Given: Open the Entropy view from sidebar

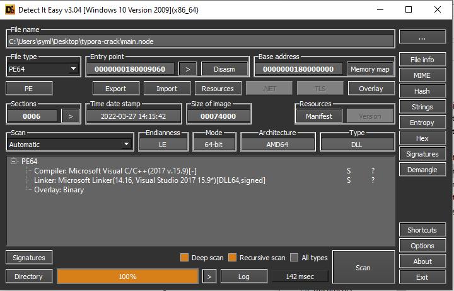Looking at the screenshot, I should tap(422, 123).
